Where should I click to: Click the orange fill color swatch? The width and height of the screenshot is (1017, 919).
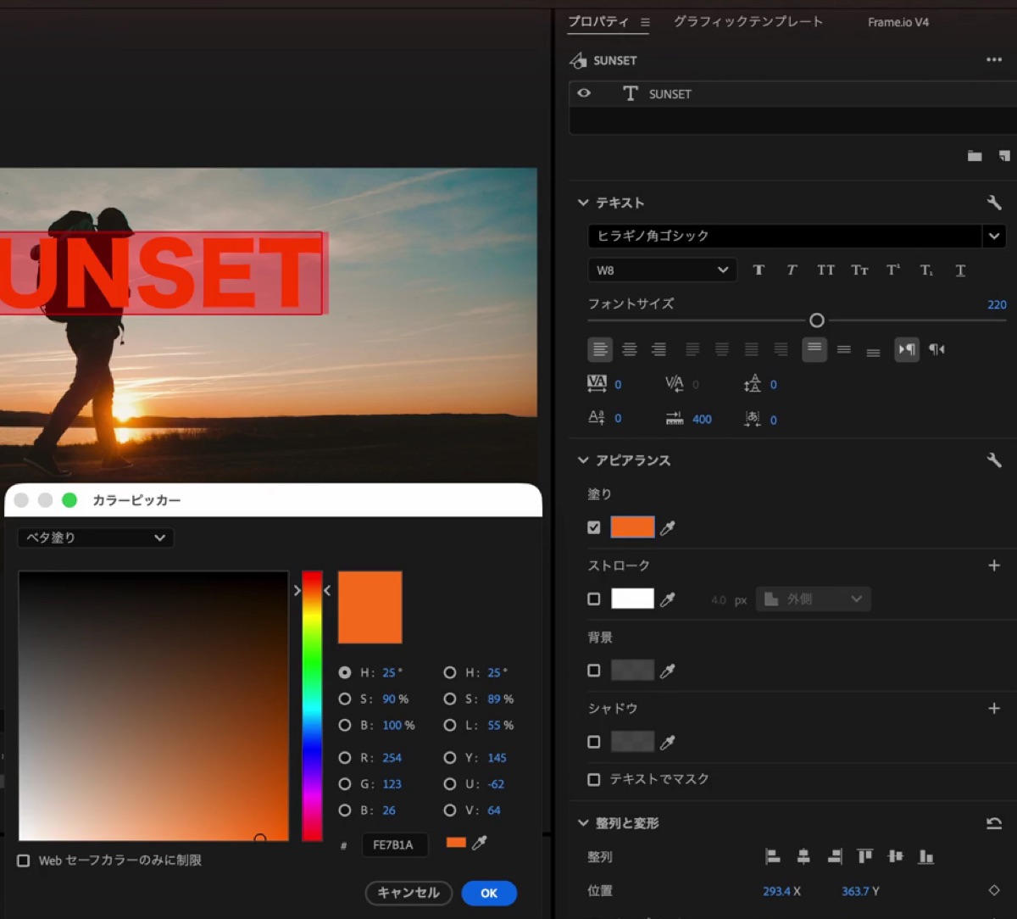(632, 527)
